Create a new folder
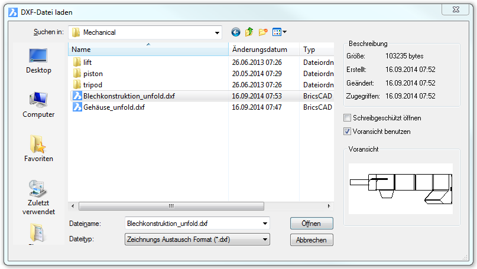This screenshot has width=477, height=269. click(x=263, y=32)
